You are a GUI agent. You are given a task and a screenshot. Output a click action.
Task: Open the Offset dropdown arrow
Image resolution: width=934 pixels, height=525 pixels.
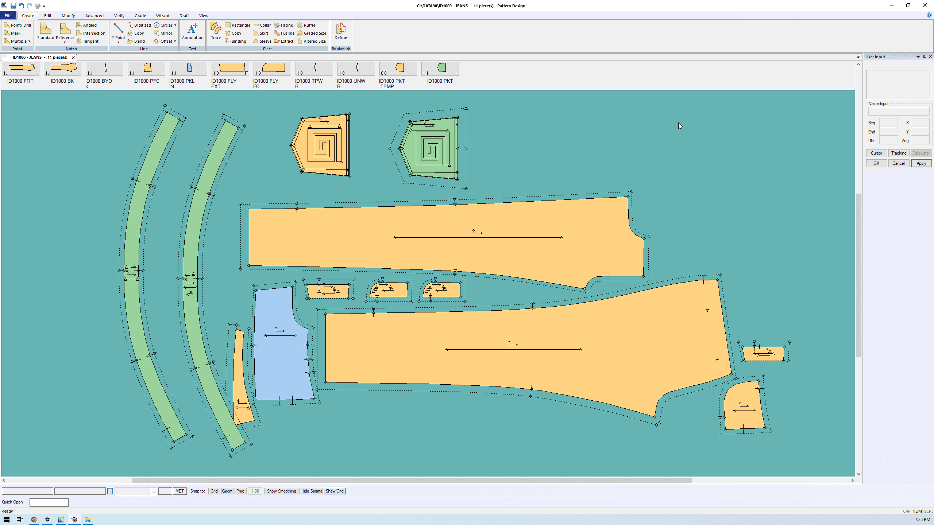[x=175, y=41]
